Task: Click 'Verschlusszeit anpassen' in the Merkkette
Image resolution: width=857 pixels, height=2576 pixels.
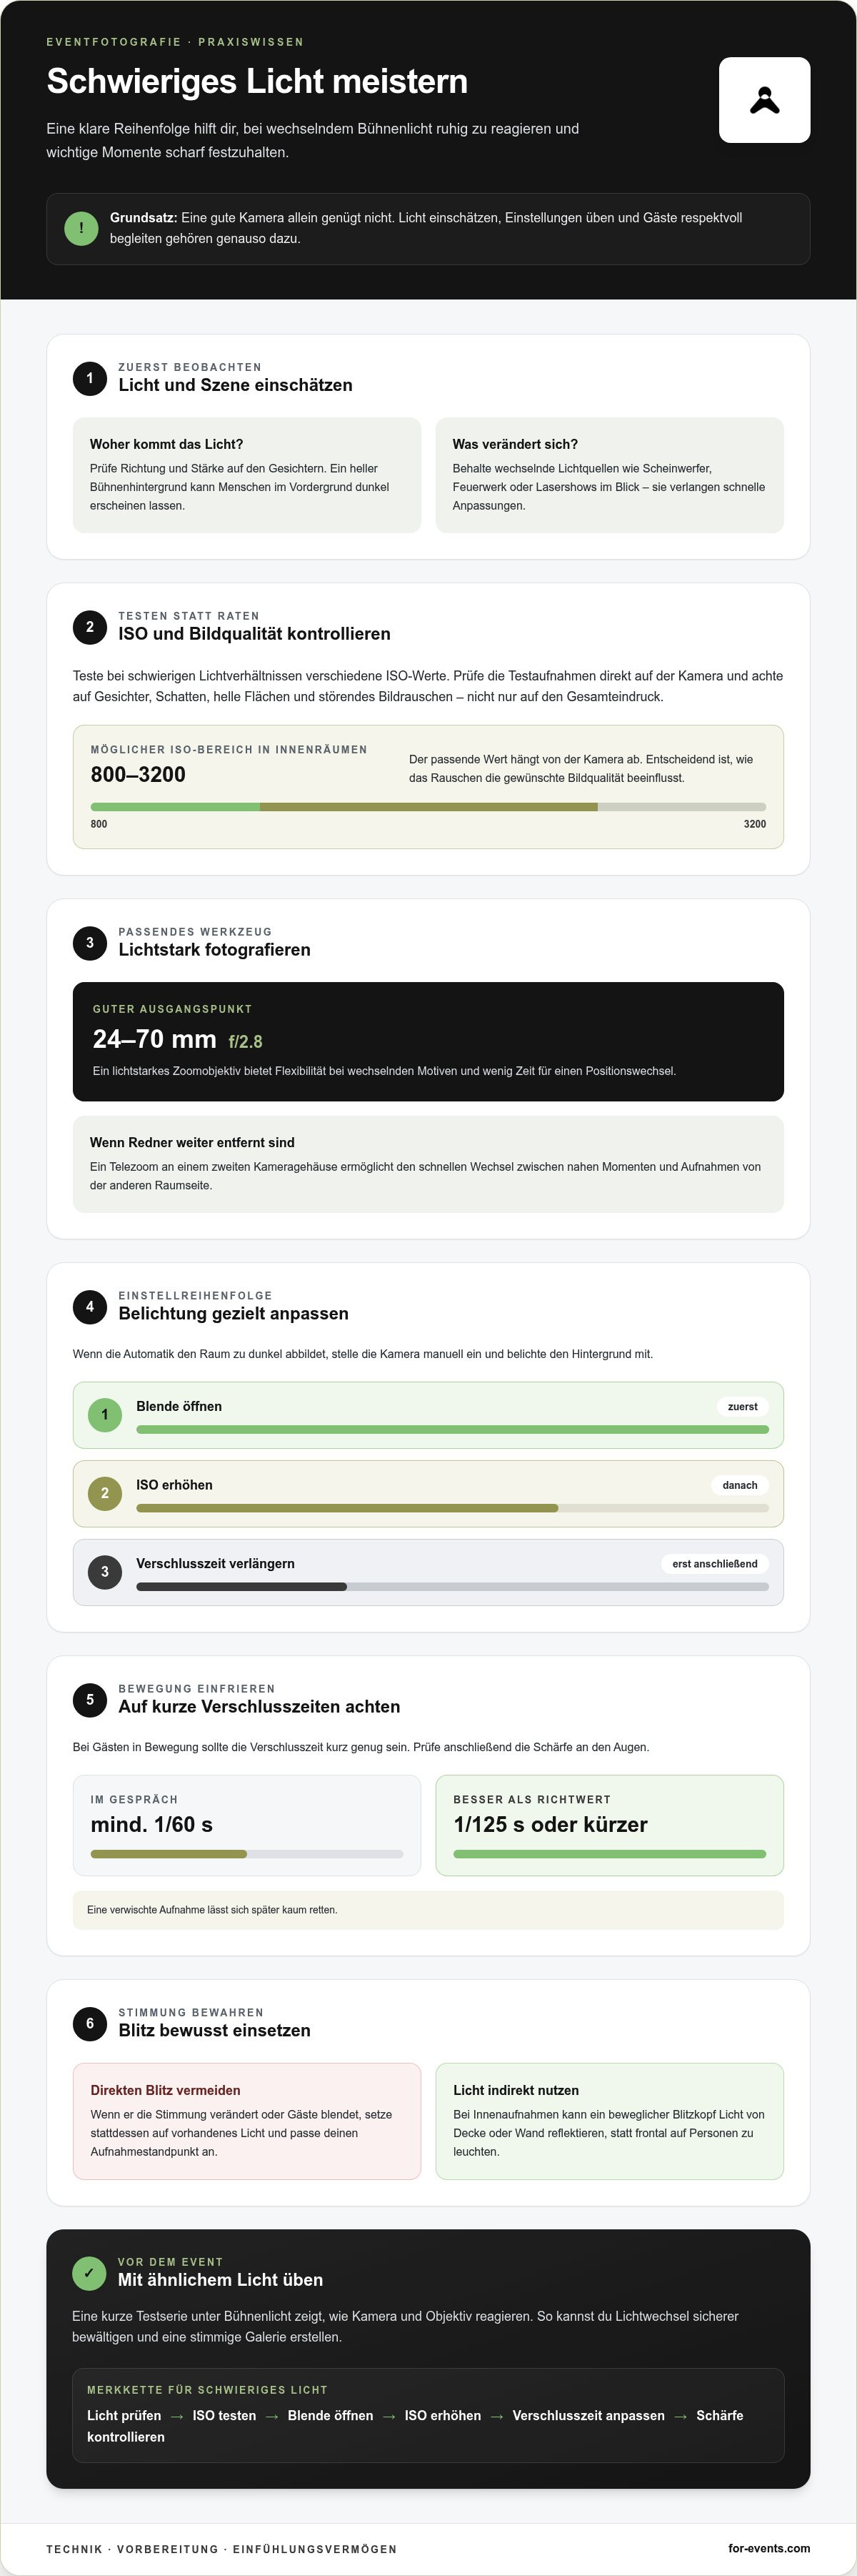Action: click(588, 2415)
